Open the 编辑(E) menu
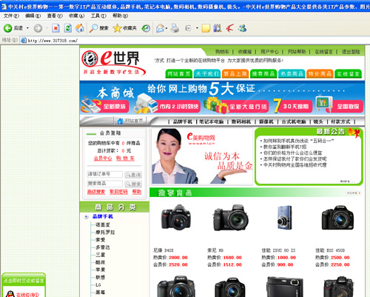The height and width of the screenshot is (297, 370). [33, 16]
